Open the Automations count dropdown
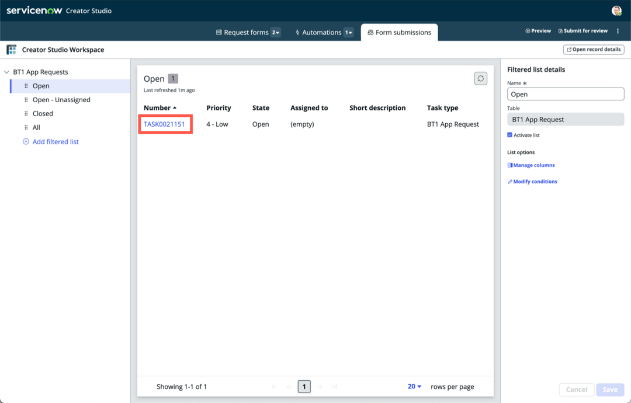631x403 pixels. 349,33
